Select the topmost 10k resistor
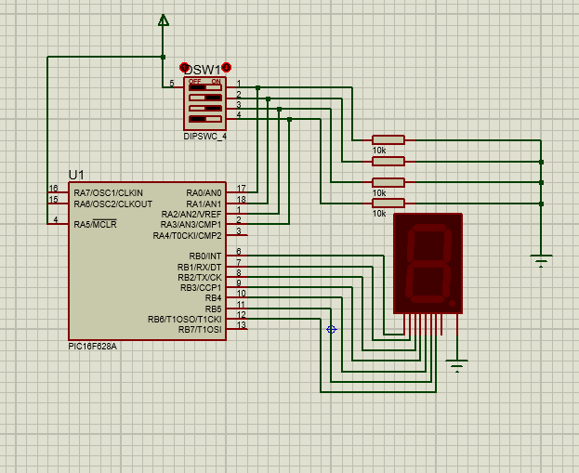The height and width of the screenshot is (473, 579). pyautogui.click(x=388, y=140)
